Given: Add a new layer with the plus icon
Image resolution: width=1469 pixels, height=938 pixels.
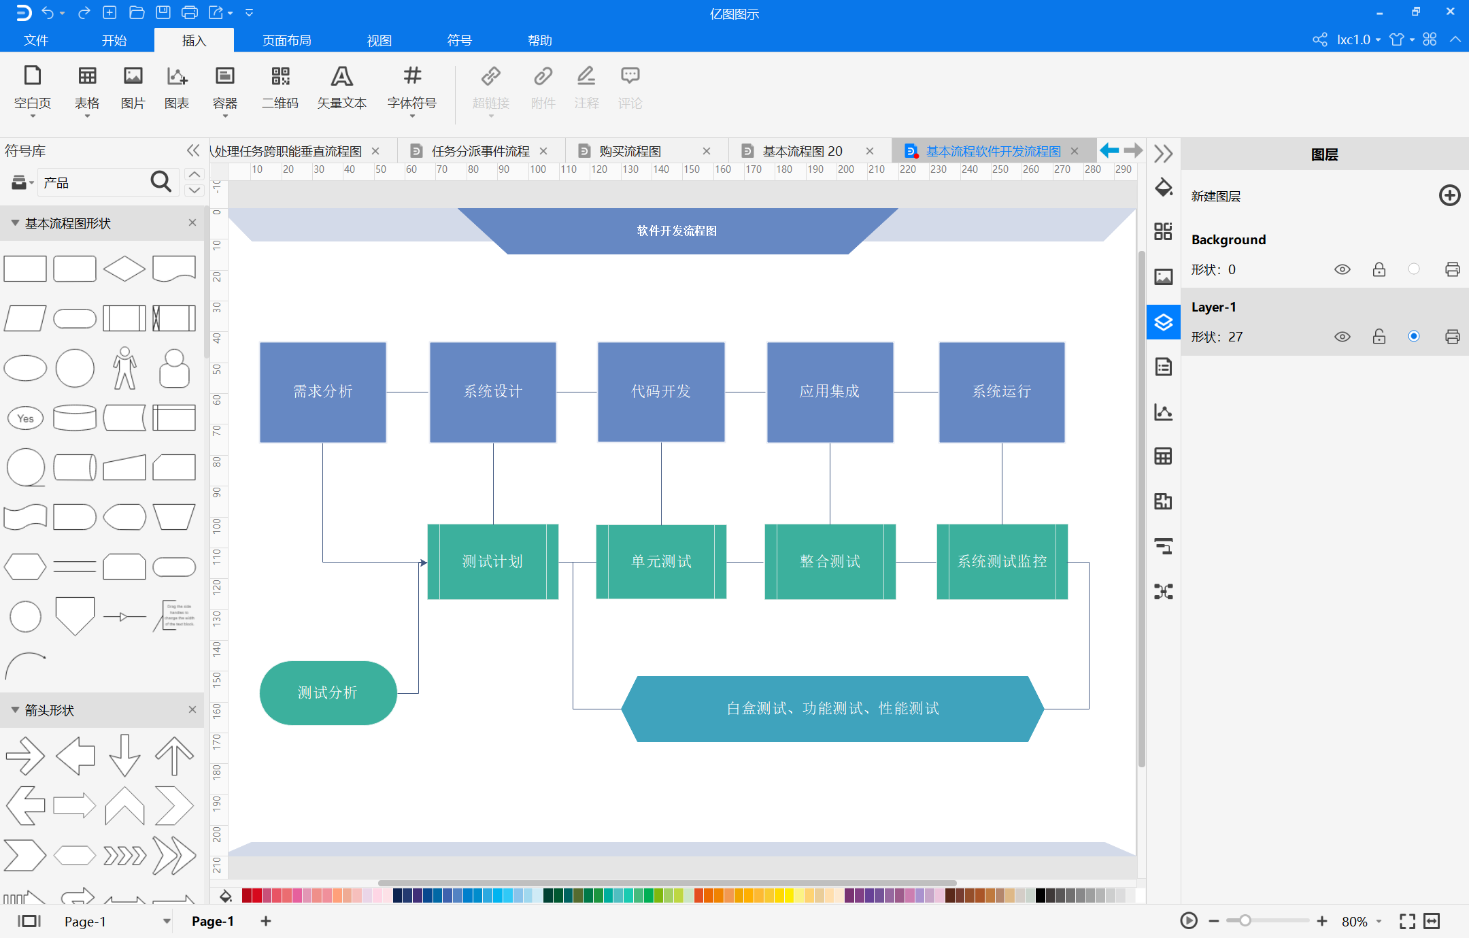Looking at the screenshot, I should coord(1449,196).
